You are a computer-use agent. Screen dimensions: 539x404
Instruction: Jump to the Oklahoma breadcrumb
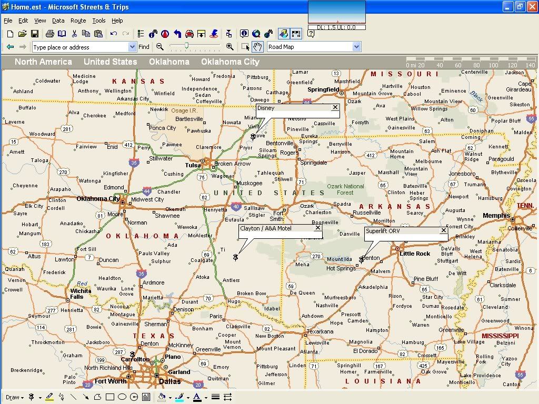click(169, 62)
